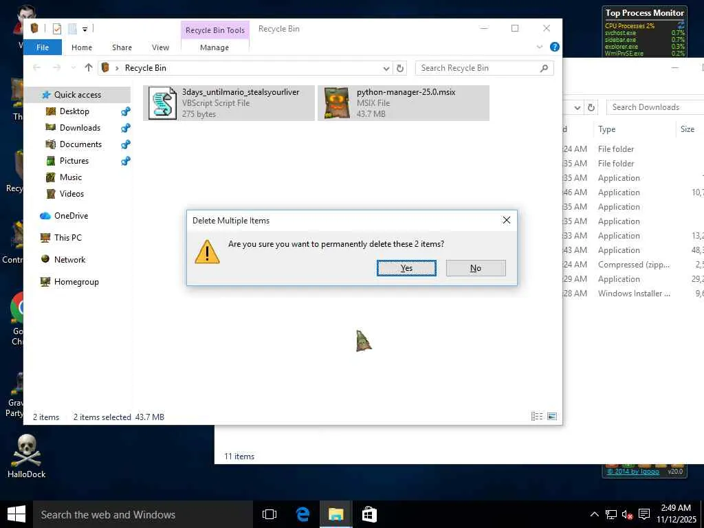Switch to the Home ribbon tab

(82, 47)
